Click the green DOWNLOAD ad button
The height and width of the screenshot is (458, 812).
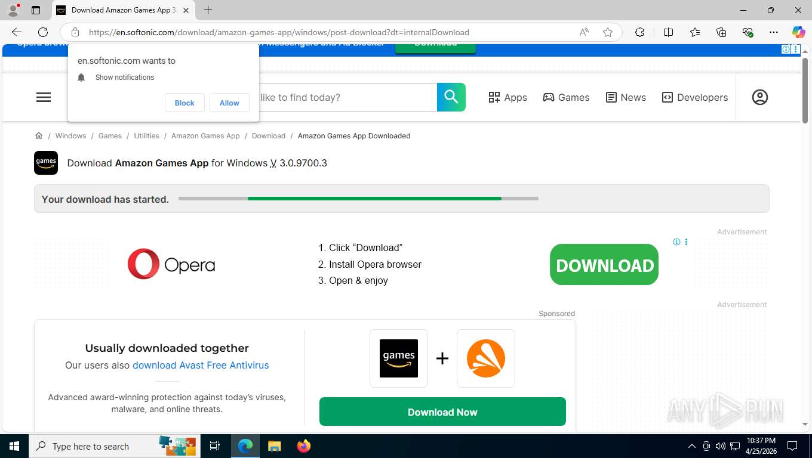pos(604,265)
